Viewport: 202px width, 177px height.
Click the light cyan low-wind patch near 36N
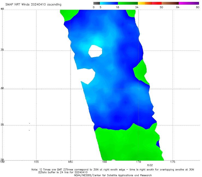click(x=97, y=42)
